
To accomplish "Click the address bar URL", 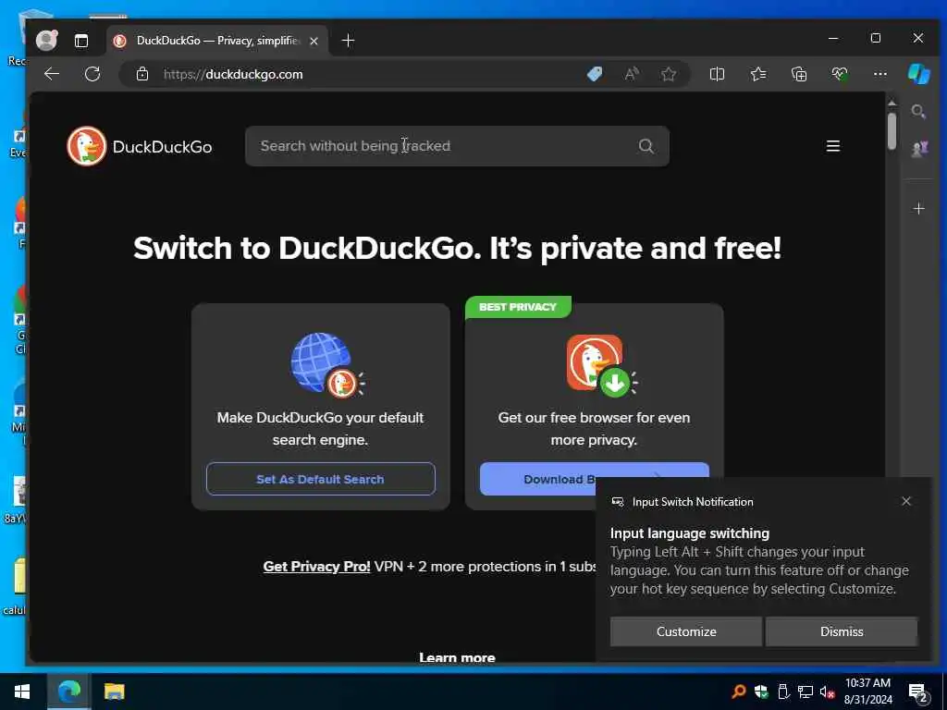I will [x=233, y=74].
